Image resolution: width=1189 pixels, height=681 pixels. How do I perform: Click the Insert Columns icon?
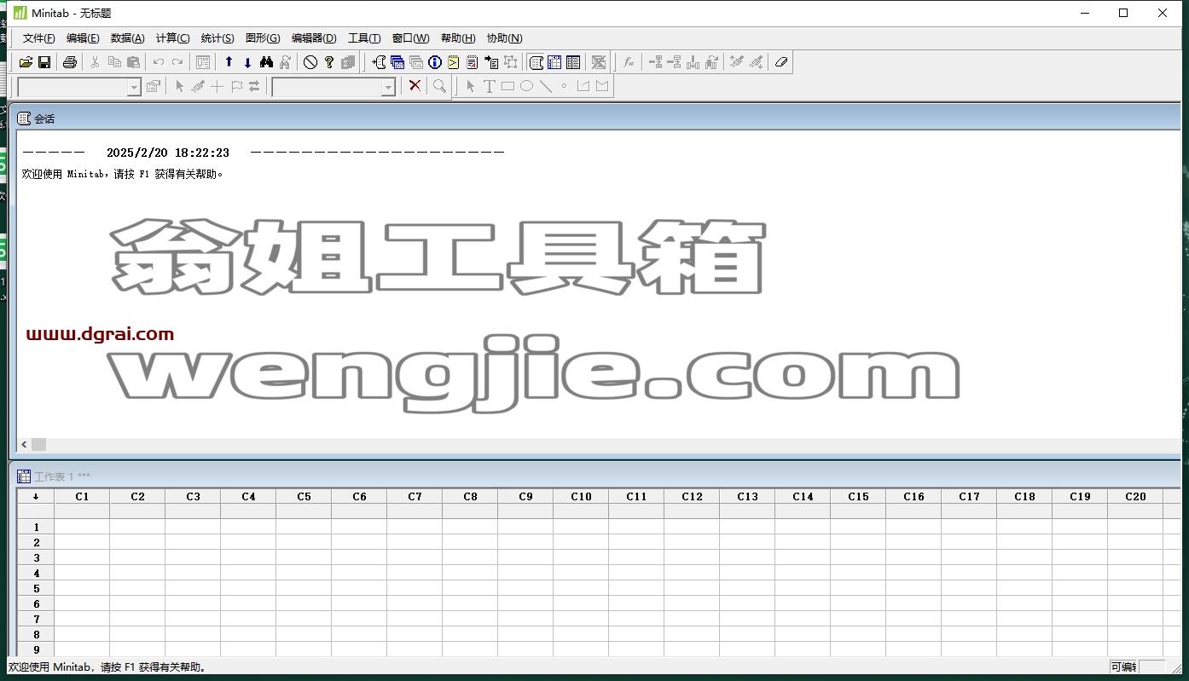[693, 62]
